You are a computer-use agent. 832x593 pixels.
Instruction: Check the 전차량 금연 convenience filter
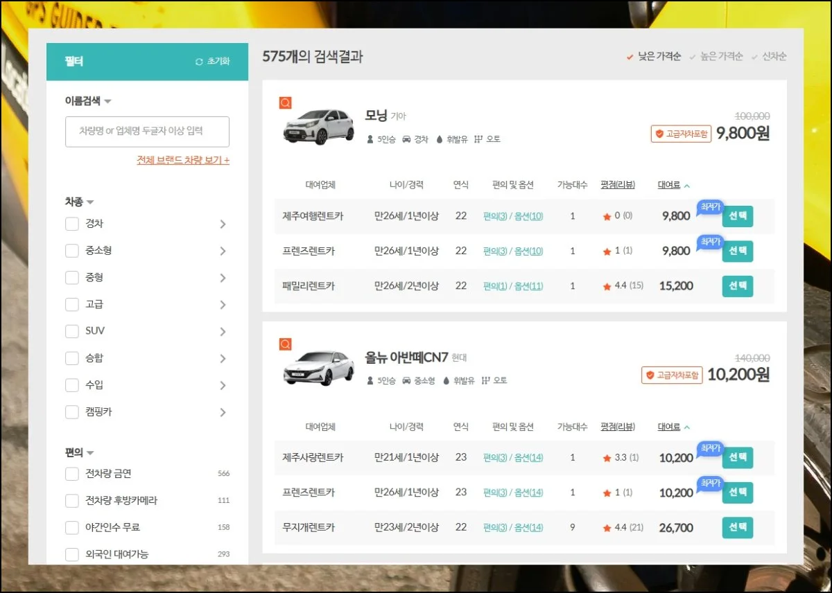tap(71, 475)
